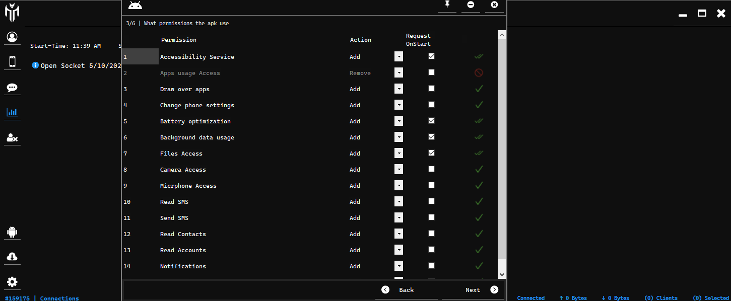Click the Android robot icon in sidebar
Screen dimensions: 731x301
click(12, 232)
